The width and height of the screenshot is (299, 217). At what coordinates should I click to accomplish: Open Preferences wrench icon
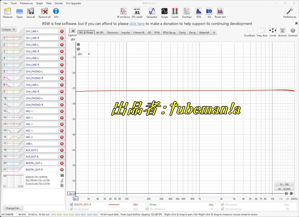pyautogui.click(x=289, y=13)
